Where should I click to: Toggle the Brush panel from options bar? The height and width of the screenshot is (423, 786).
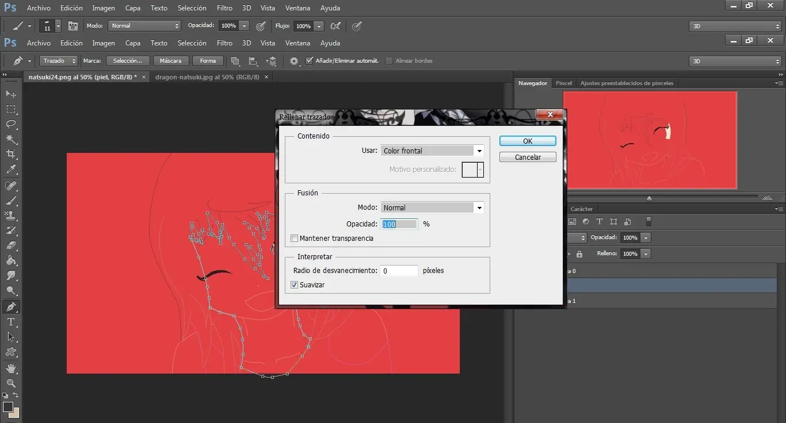click(x=73, y=26)
